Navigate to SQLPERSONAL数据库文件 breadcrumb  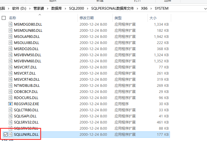(x=113, y=8)
